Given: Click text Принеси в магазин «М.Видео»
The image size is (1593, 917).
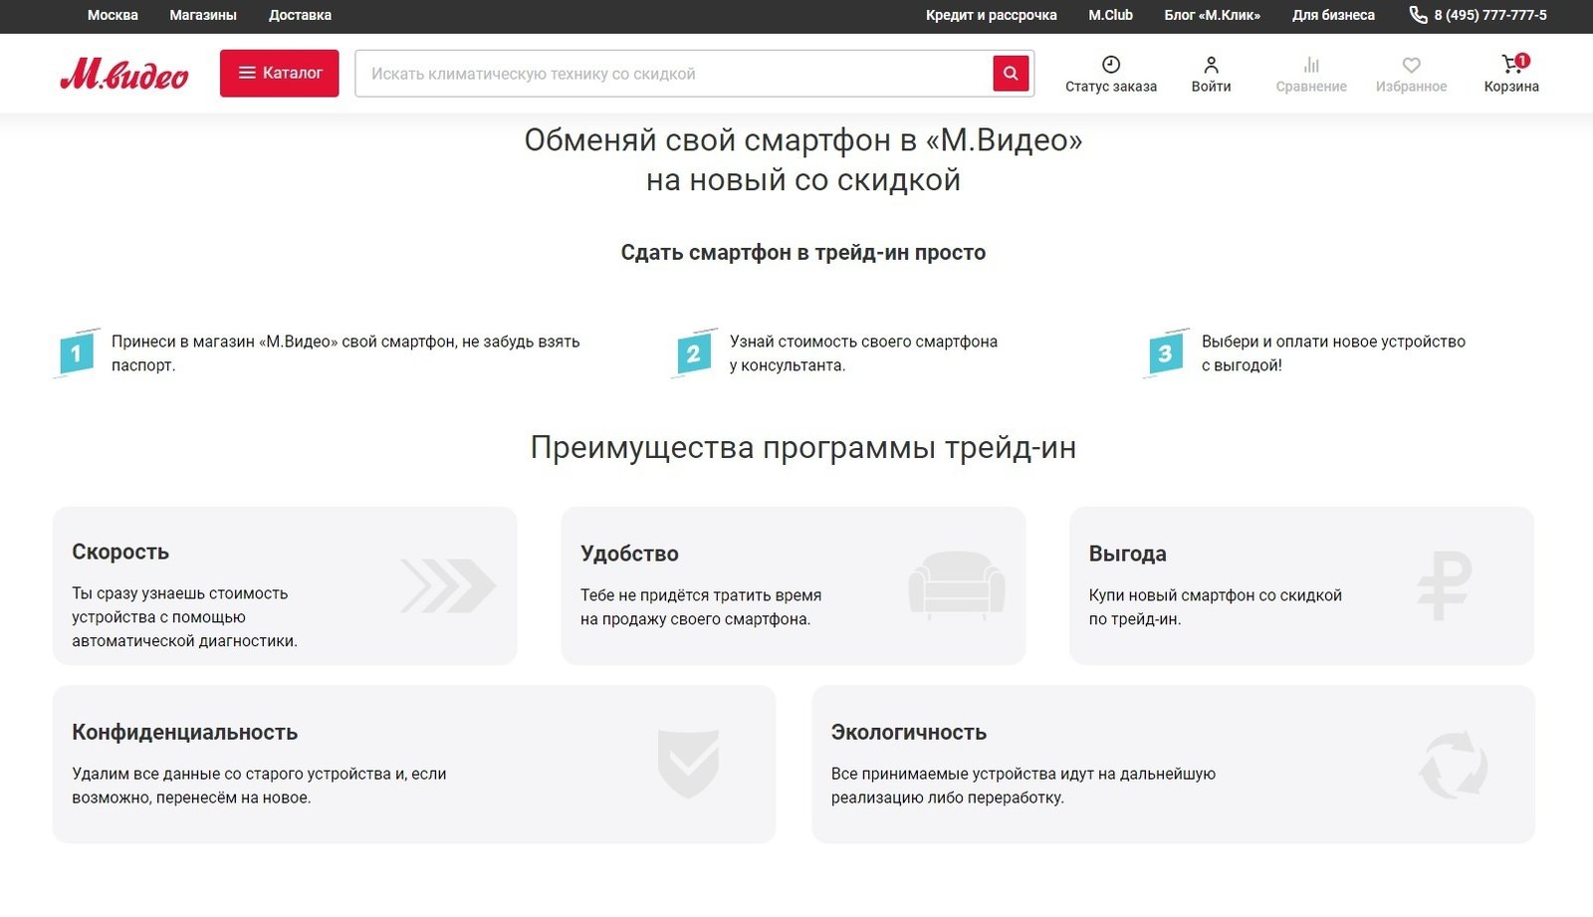Looking at the screenshot, I should (224, 342).
